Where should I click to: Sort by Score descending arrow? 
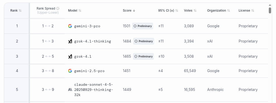coord(134,11)
